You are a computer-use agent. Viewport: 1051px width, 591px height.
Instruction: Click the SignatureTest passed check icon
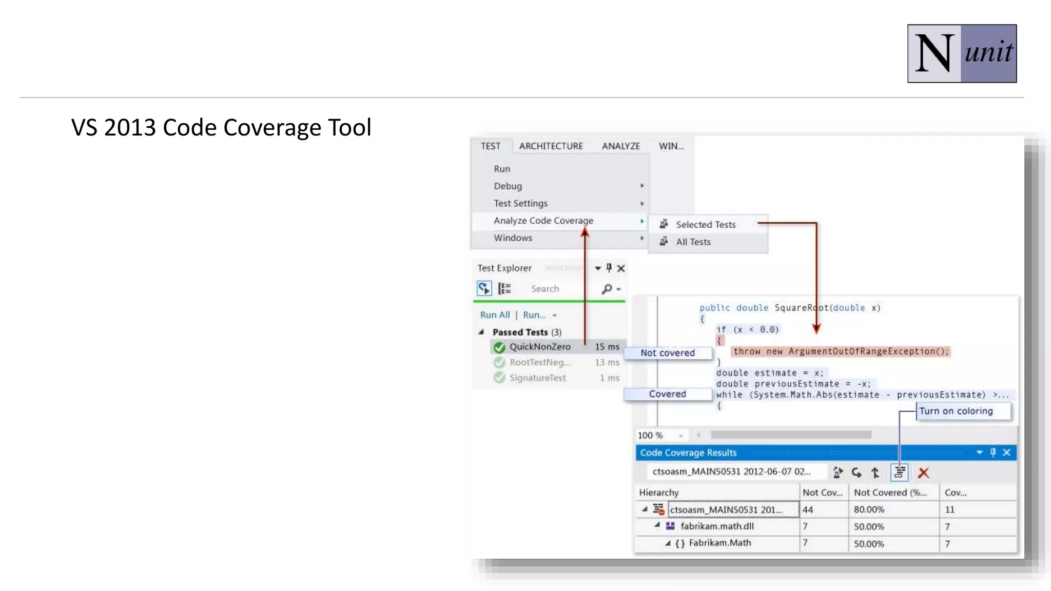pos(499,378)
